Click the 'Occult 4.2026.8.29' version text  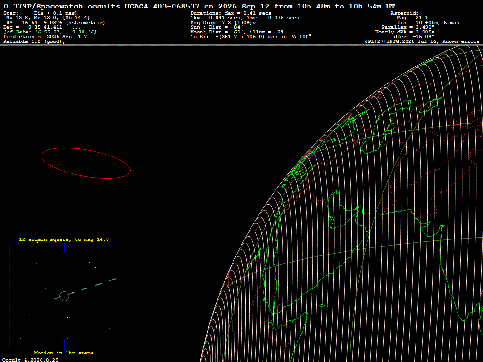pyautogui.click(x=30, y=360)
